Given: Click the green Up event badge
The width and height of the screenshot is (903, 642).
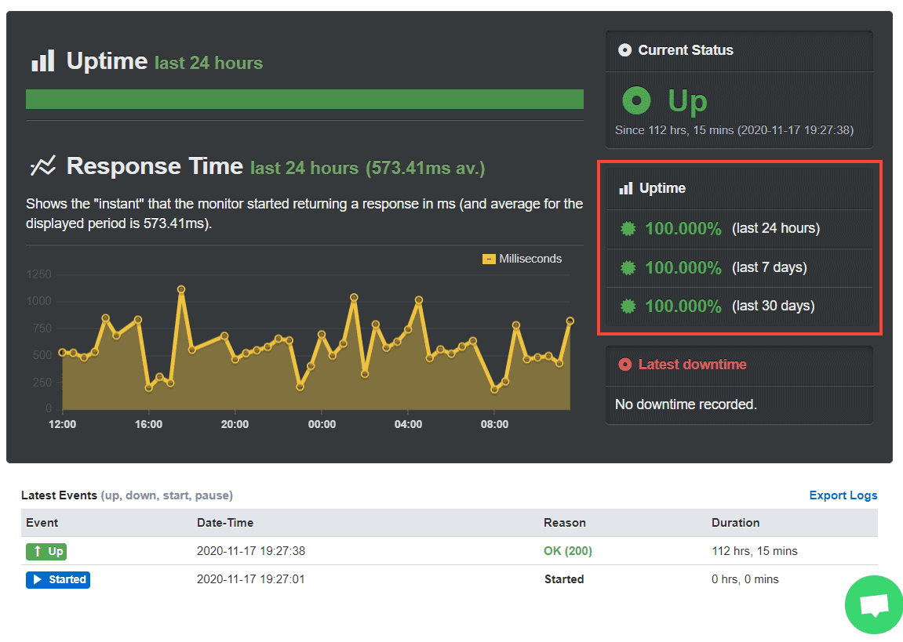Looking at the screenshot, I should click(46, 551).
